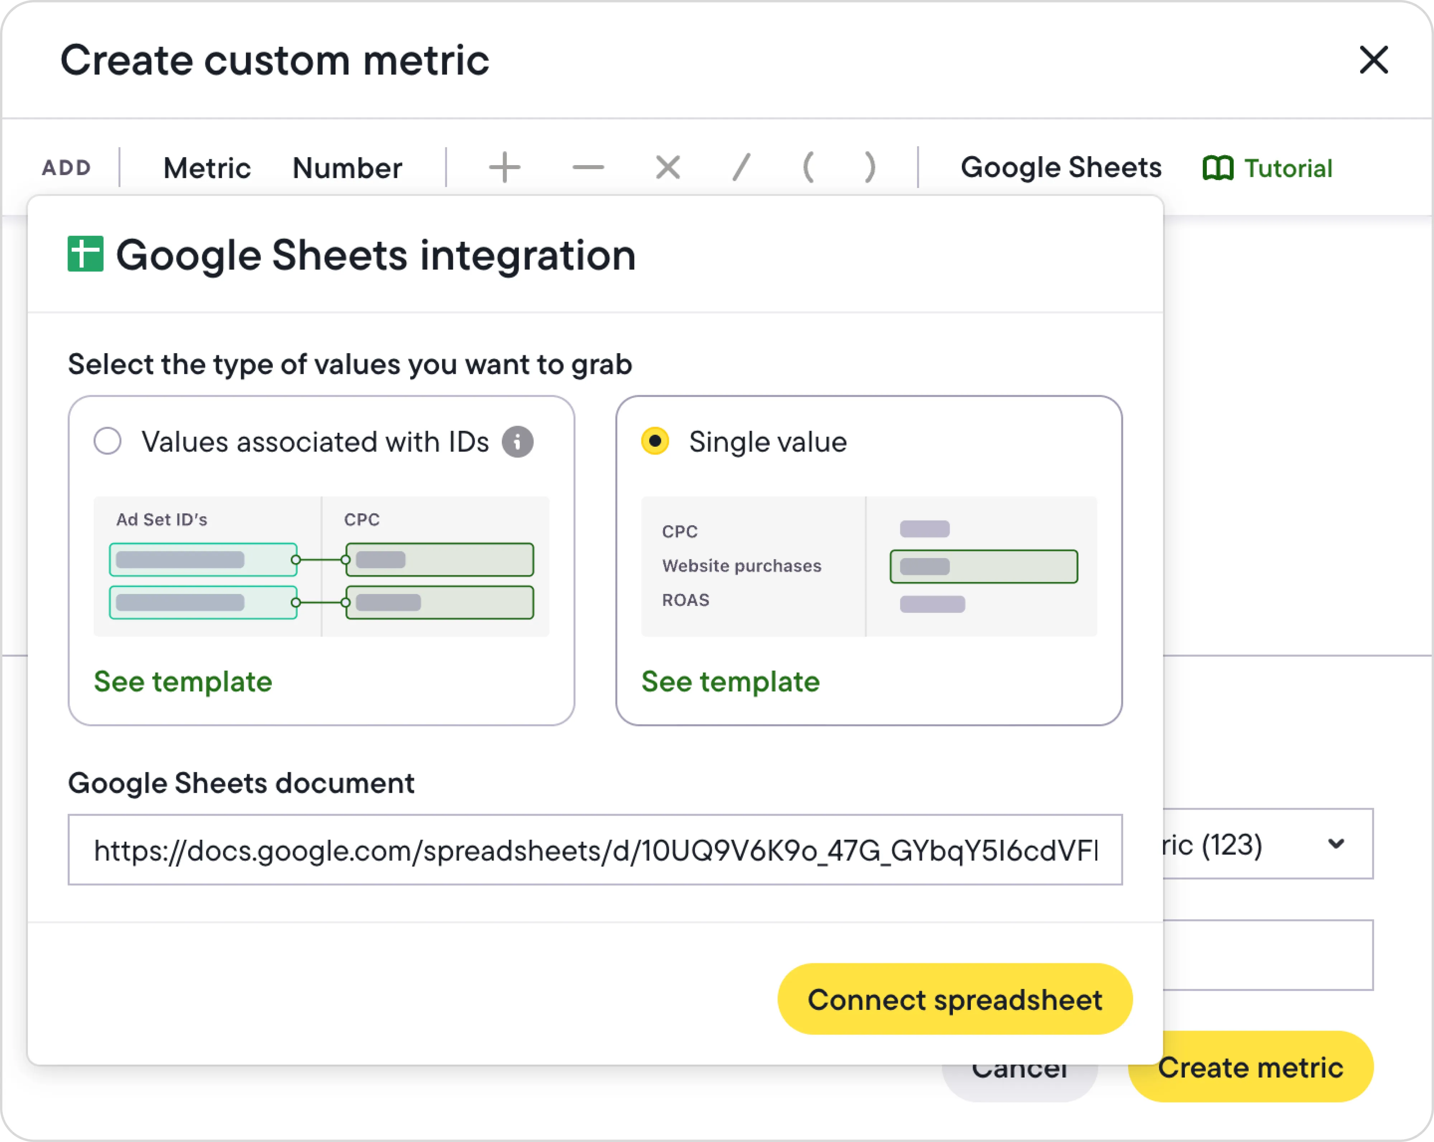Screen dimensions: 1434x1142
Task: Insert the multiplication operator
Action: coord(668,168)
